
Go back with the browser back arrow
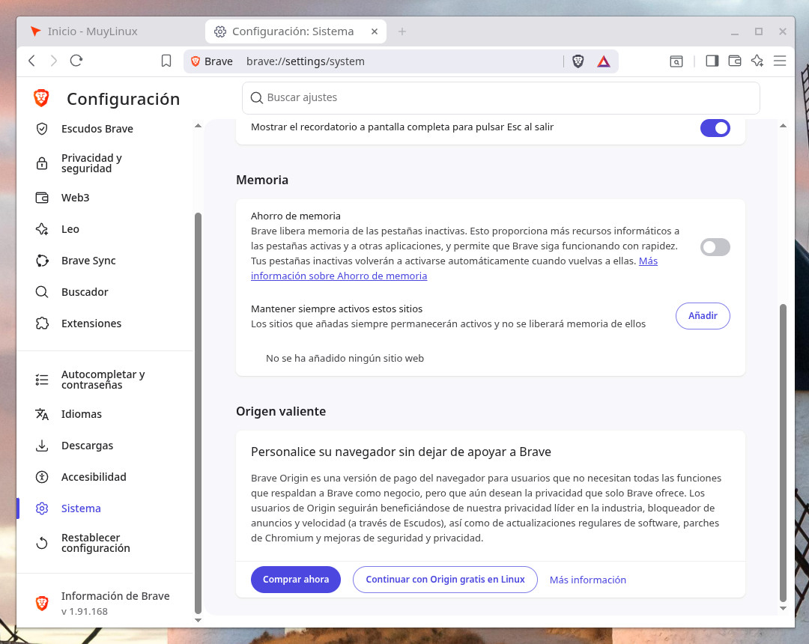31,61
